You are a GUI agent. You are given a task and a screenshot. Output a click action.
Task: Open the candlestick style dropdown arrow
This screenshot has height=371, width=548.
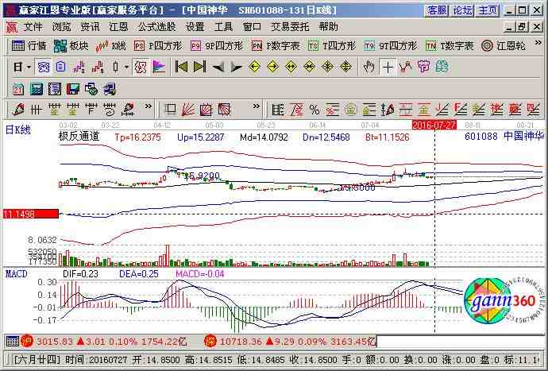point(126,67)
